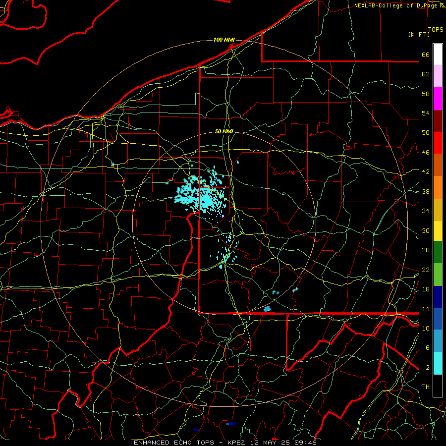The width and height of the screenshot is (446, 446).
Task: Click the small blue echo blob near state border
Action: pos(267,309)
